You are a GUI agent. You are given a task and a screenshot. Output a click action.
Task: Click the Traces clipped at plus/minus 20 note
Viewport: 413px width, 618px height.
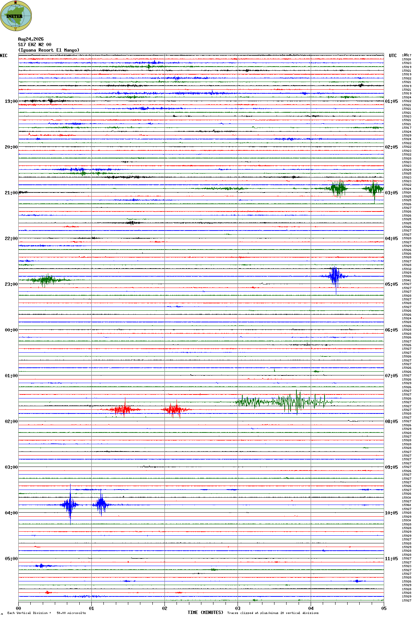[273, 613]
